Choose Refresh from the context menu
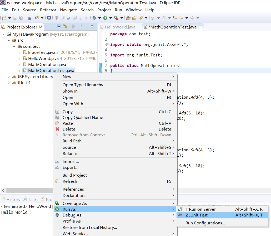The height and width of the screenshot is (236, 271). pyautogui.click(x=115, y=181)
